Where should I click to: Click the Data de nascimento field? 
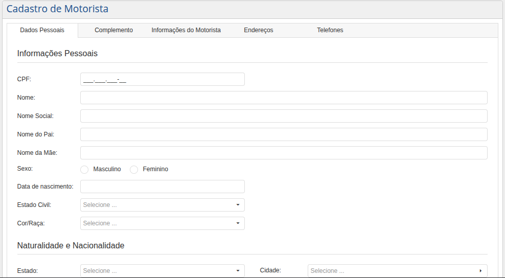(x=162, y=187)
